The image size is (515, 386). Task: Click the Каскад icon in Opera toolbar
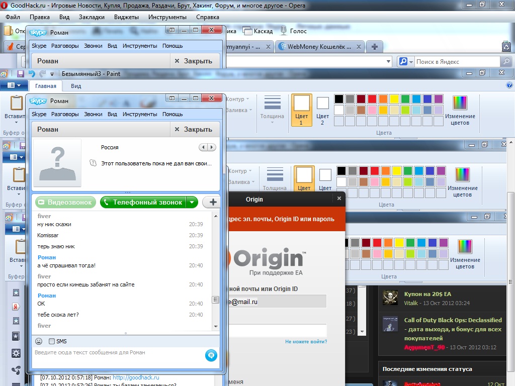(247, 31)
